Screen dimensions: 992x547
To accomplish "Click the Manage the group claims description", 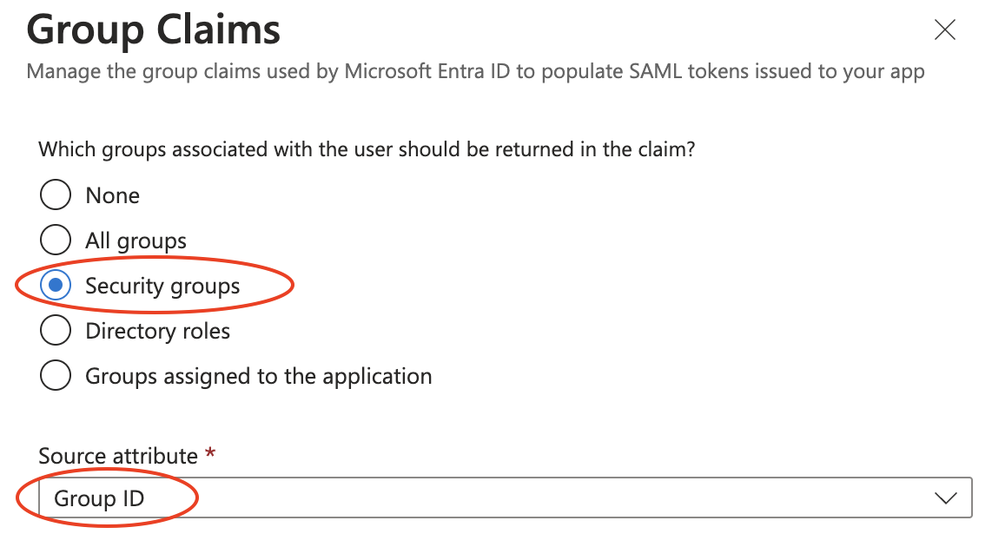I will (x=475, y=71).
